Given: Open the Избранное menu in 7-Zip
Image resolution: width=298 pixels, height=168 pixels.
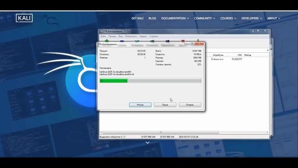Looking at the screenshot, I should coord(131,36).
